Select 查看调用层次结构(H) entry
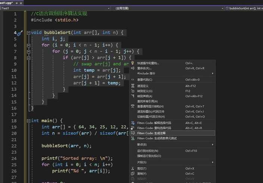 [173, 106]
